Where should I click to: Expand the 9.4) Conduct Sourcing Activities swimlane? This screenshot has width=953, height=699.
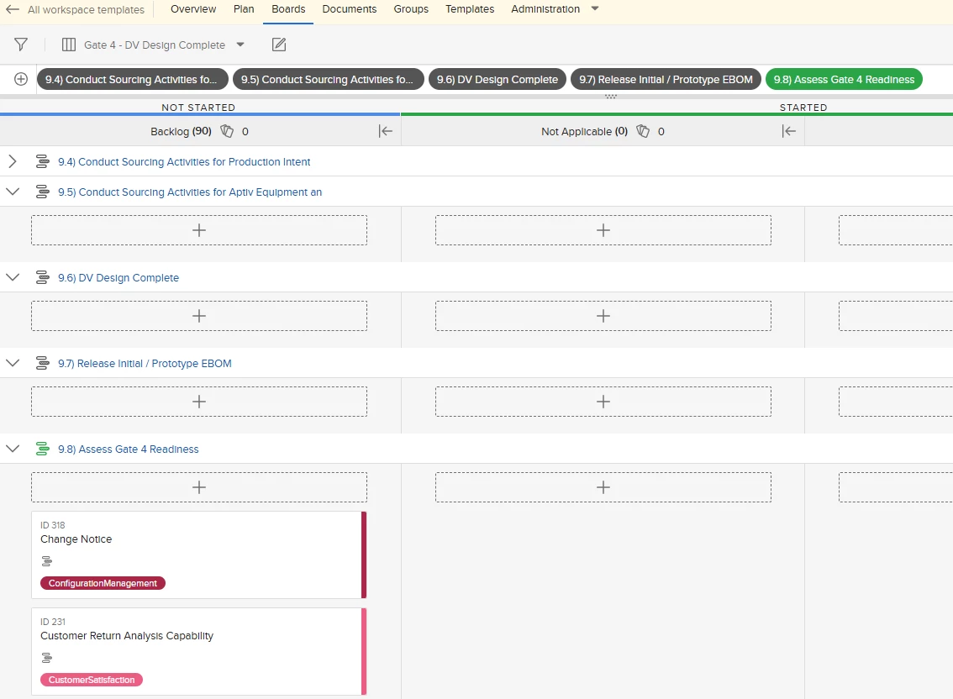(x=12, y=161)
